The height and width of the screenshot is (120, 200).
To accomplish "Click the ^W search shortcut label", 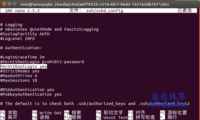I will point(73,113).
